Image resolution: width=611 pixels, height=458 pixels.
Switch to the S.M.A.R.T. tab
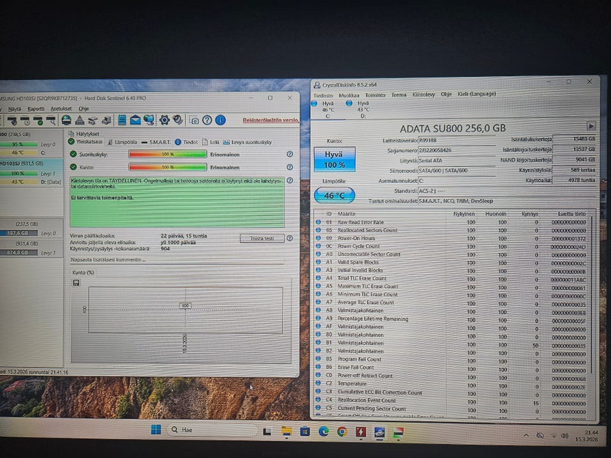coord(156,142)
